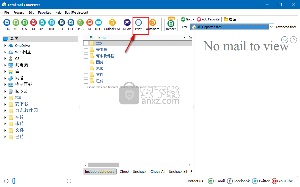300x187 pixels.
Task: Open the PRO Report tool
Action: pos(171,25)
